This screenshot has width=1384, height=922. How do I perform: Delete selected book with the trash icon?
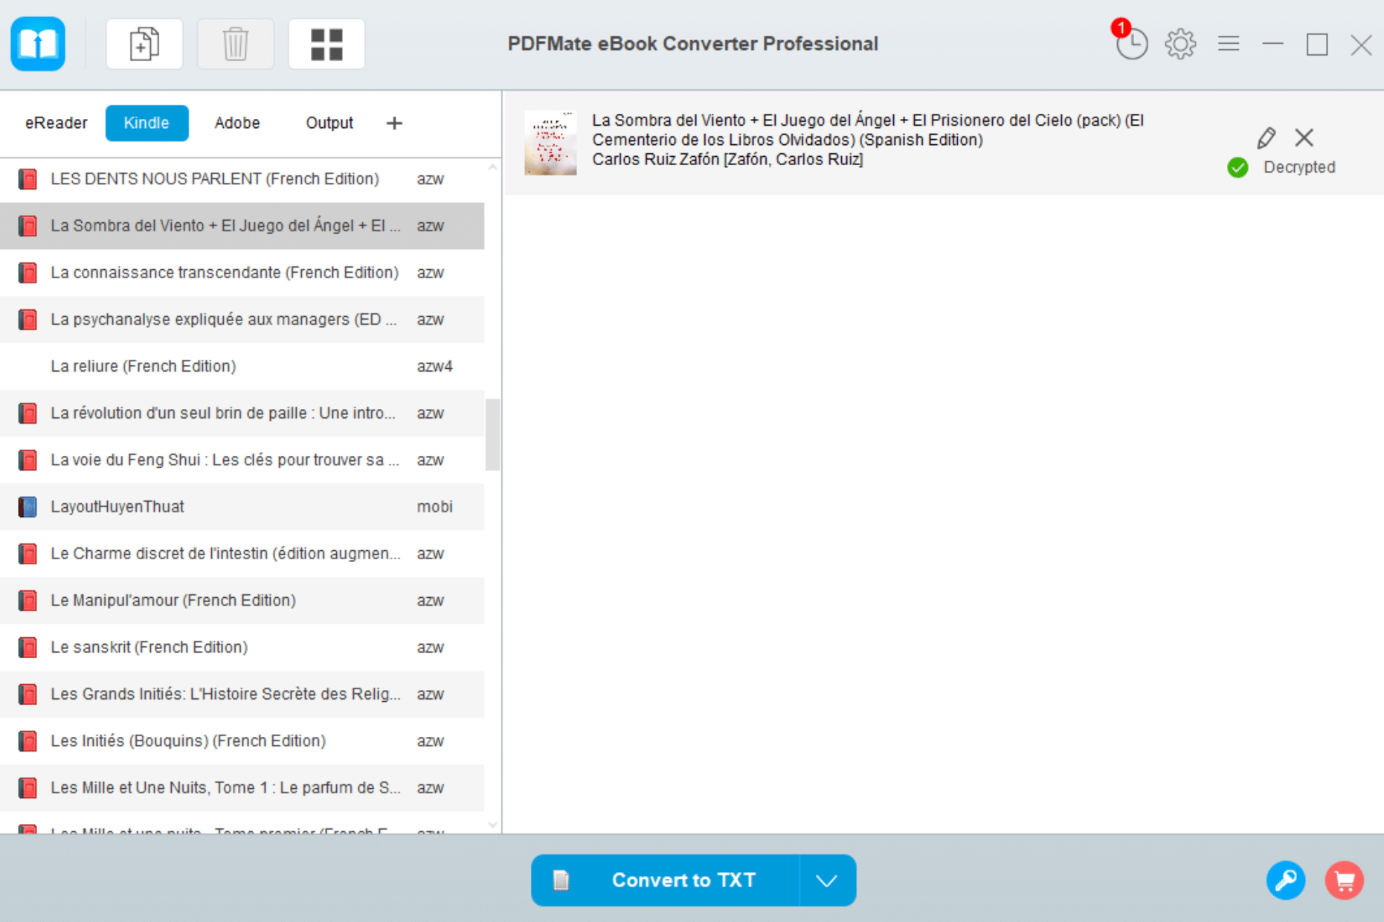[x=235, y=44]
